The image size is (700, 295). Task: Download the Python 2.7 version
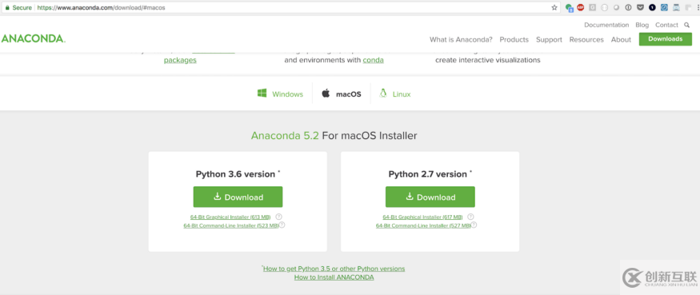[x=430, y=197]
